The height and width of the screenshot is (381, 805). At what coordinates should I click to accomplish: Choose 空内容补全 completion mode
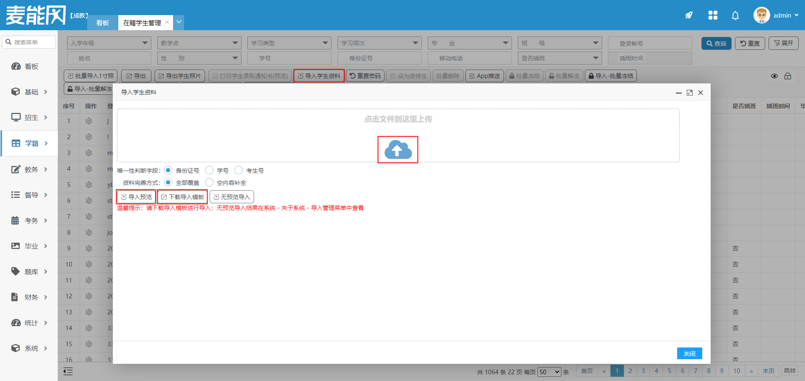click(x=209, y=182)
